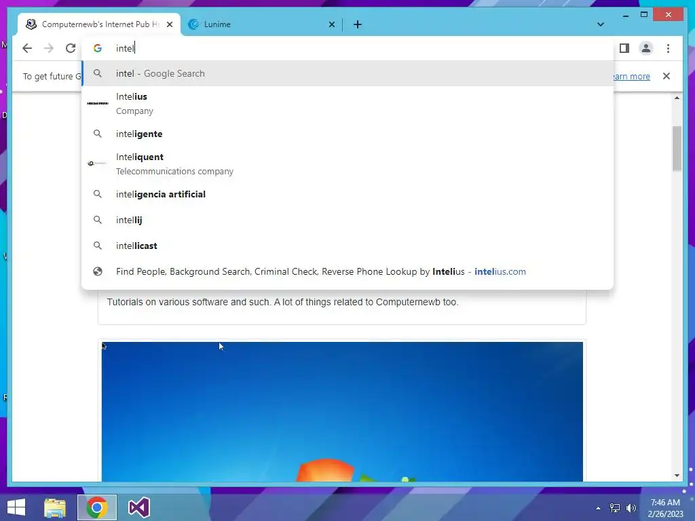The image size is (695, 521).
Task: Click the Tutorials on various software text
Action: click(x=283, y=302)
